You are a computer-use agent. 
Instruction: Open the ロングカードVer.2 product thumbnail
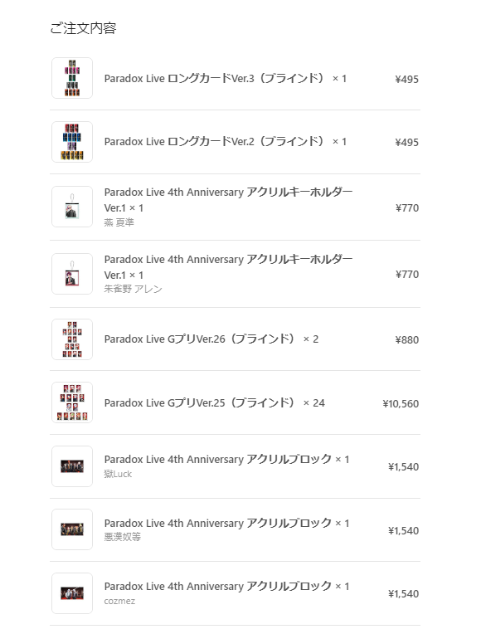tap(72, 142)
